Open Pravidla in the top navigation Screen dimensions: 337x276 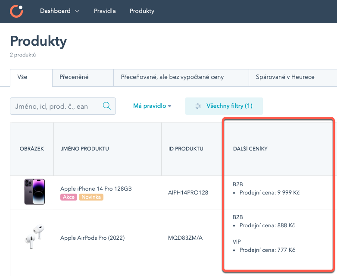[x=105, y=11]
